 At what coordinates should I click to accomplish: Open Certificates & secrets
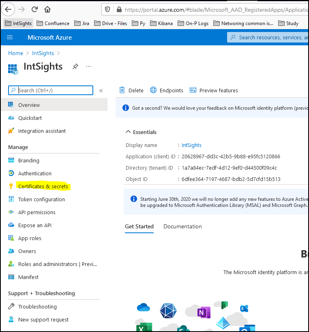(x=43, y=186)
